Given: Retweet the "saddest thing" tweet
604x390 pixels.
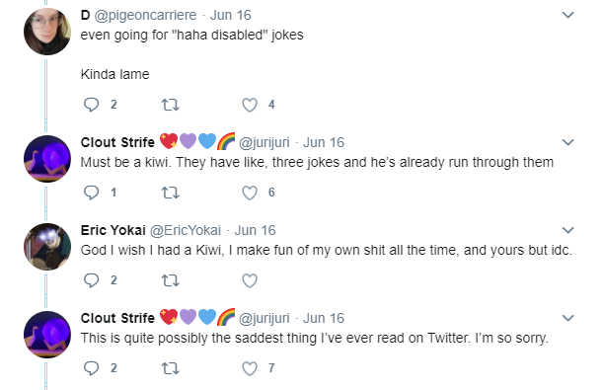Looking at the screenshot, I should (x=171, y=368).
